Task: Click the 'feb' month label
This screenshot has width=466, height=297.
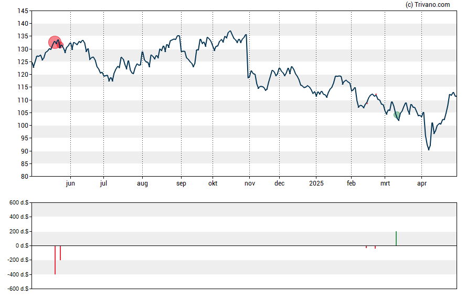Action: coord(351,183)
